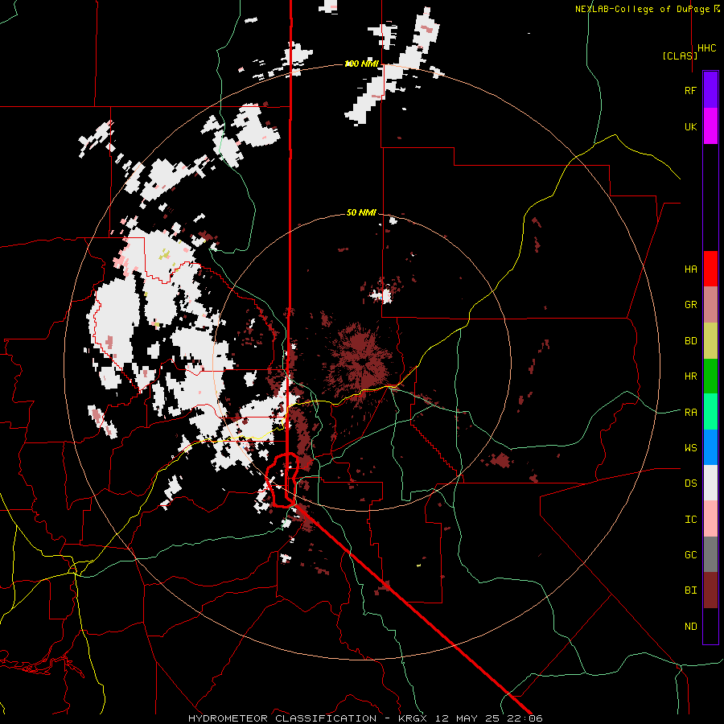Click the BI brown legend swatch

pos(710,590)
